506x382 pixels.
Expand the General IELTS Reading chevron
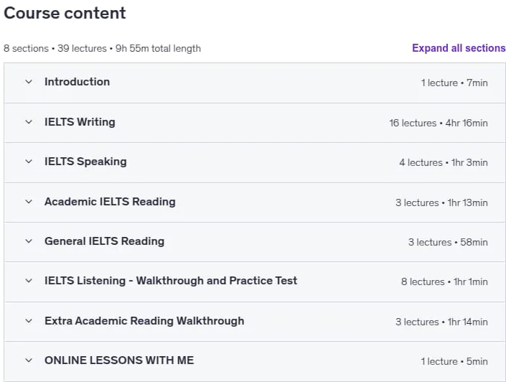(x=29, y=241)
